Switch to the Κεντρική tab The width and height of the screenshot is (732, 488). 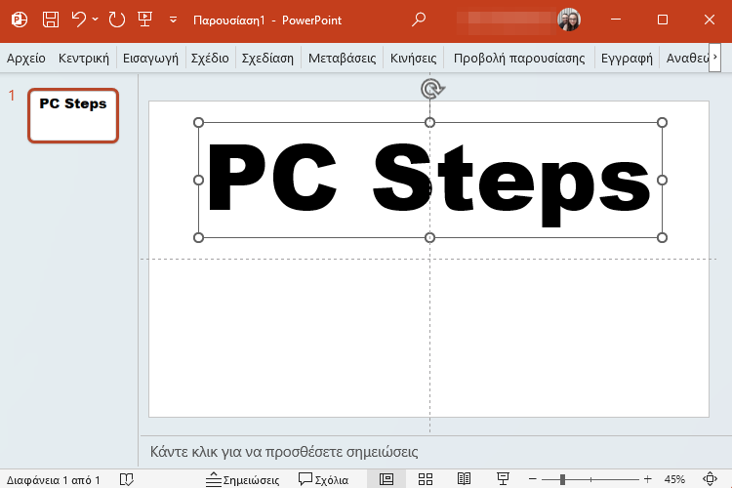[84, 59]
